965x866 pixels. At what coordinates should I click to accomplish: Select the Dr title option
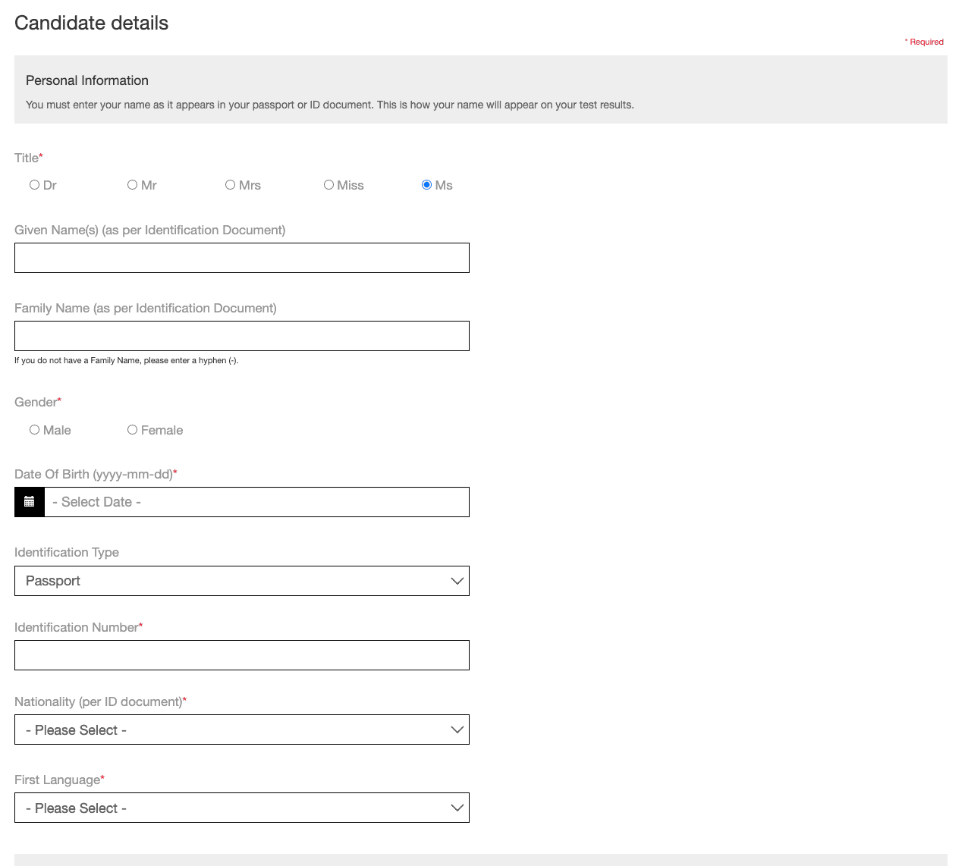pyautogui.click(x=35, y=185)
